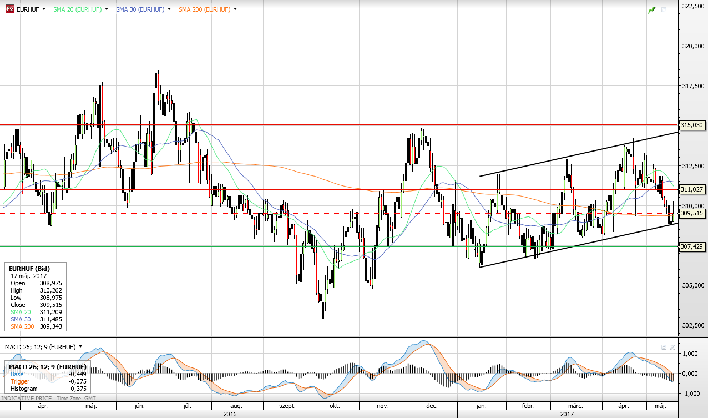Click the Close value 309,515 in info box
The width and height of the screenshot is (708, 418).
[x=50, y=305]
